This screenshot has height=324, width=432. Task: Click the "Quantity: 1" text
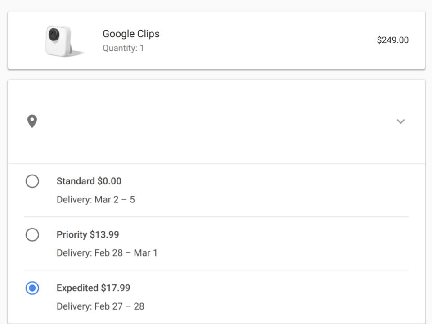[x=123, y=48]
